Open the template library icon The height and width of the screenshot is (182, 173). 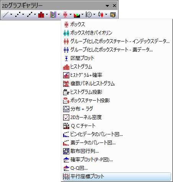[x=113, y=15]
